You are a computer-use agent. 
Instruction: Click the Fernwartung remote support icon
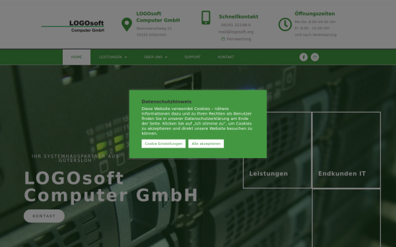point(223,39)
